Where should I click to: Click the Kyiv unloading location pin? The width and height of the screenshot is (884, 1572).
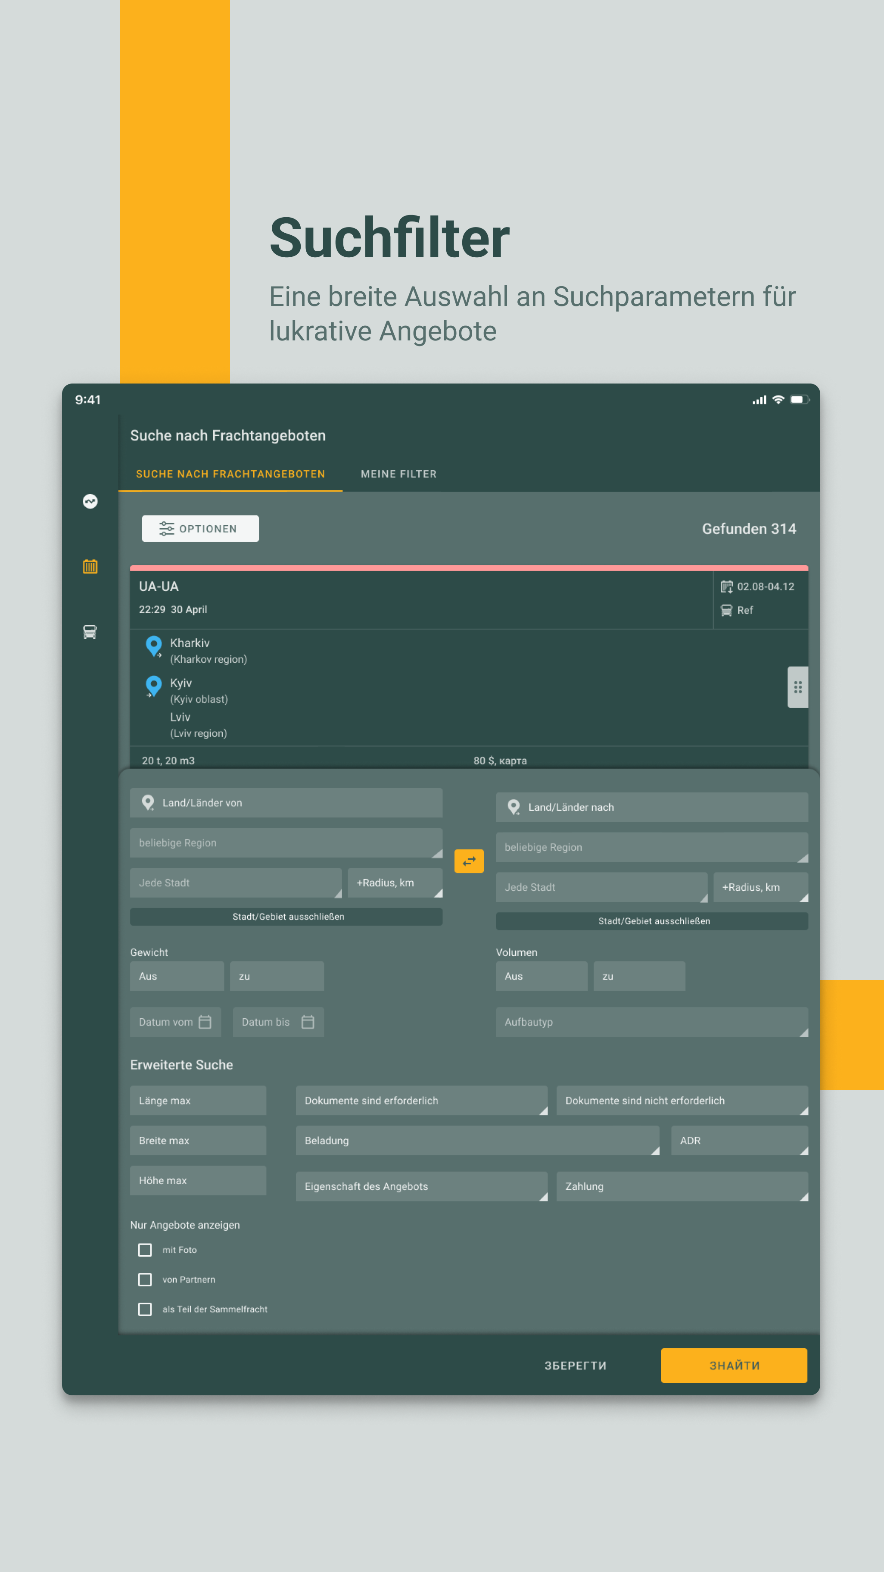point(154,686)
